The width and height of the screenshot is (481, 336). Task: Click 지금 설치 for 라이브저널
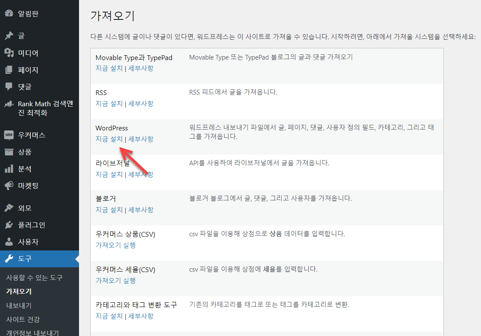(x=109, y=174)
